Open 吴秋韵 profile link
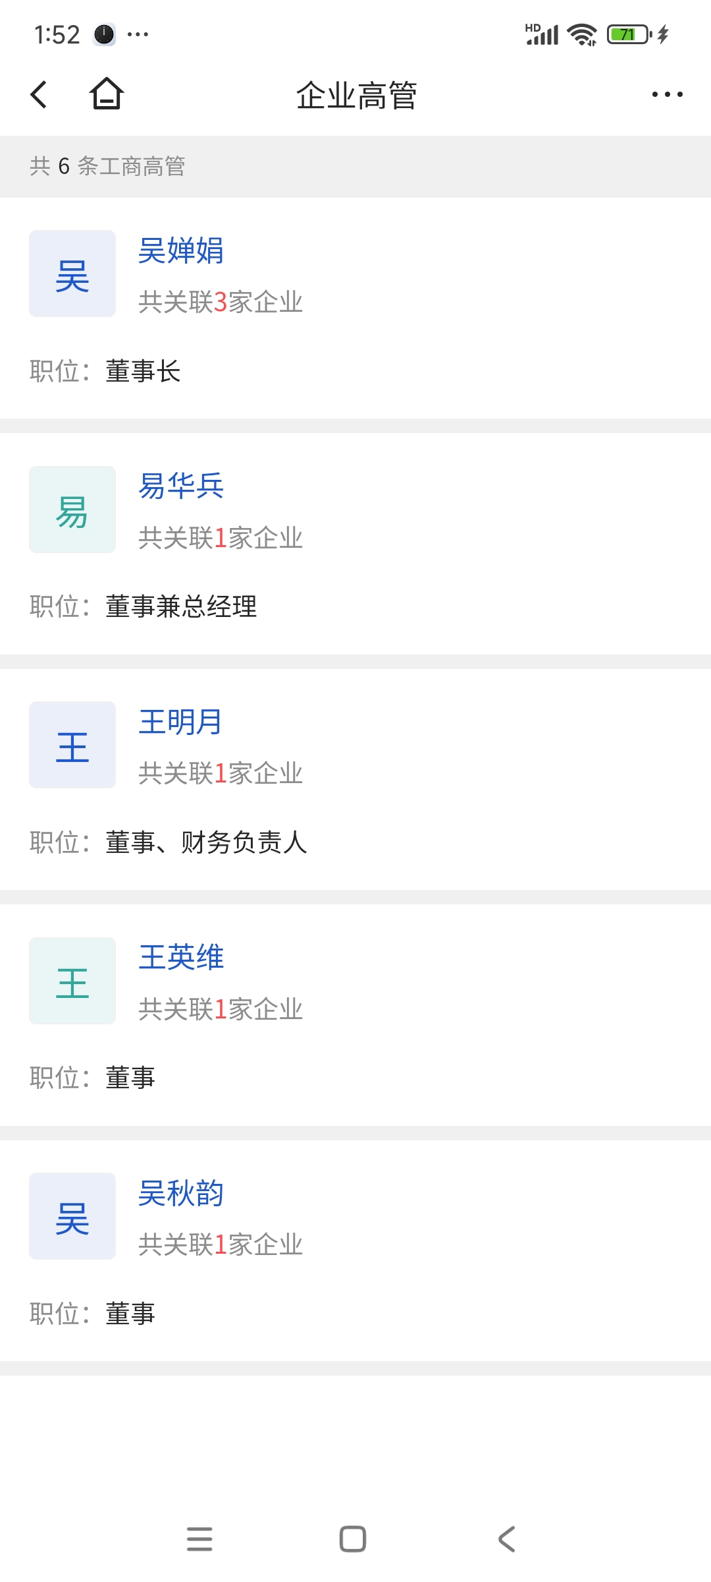This screenshot has height=1582, width=711. (181, 1194)
